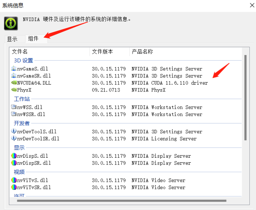Click NVIDIA 3D Settings Server in nvGameS.dll row
The height and width of the screenshot is (210, 256).
tap(167, 69)
